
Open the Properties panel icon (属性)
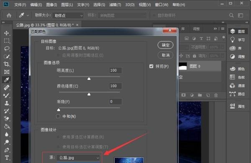[x=237, y=106]
